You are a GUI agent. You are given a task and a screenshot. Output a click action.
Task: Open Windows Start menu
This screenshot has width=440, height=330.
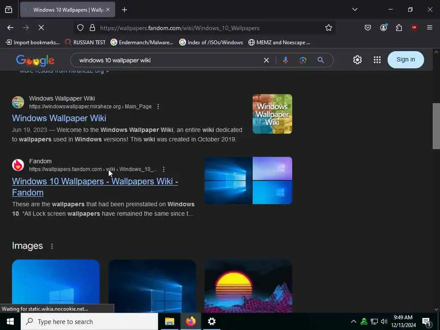point(10,321)
